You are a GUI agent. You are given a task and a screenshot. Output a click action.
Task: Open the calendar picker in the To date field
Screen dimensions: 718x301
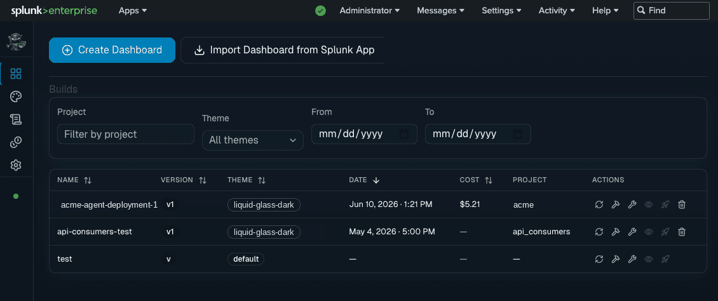[517, 134]
